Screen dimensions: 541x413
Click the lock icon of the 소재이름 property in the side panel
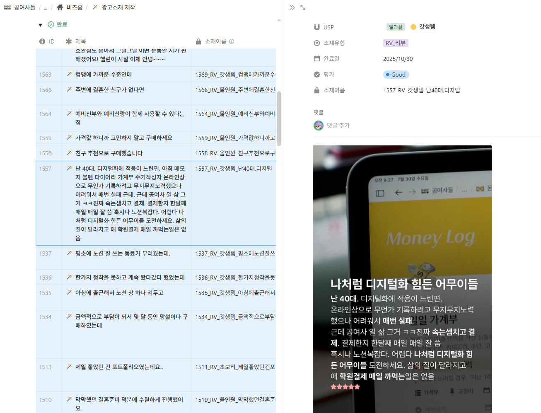click(317, 90)
